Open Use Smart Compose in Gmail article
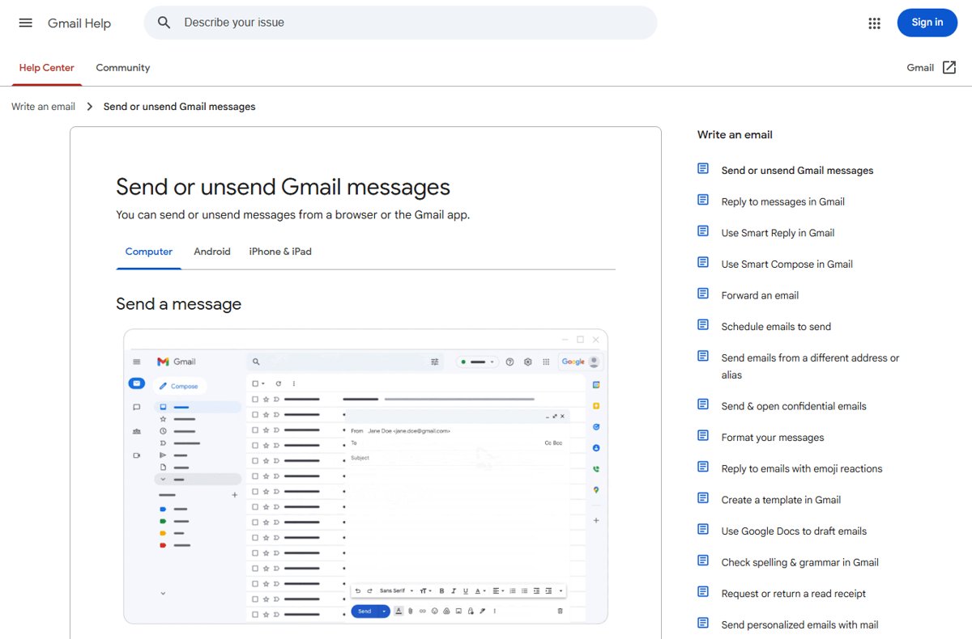 787,264
